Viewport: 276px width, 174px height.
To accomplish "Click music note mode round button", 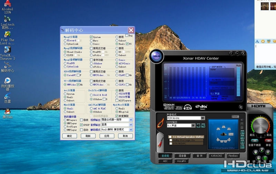I will pos(262,150).
